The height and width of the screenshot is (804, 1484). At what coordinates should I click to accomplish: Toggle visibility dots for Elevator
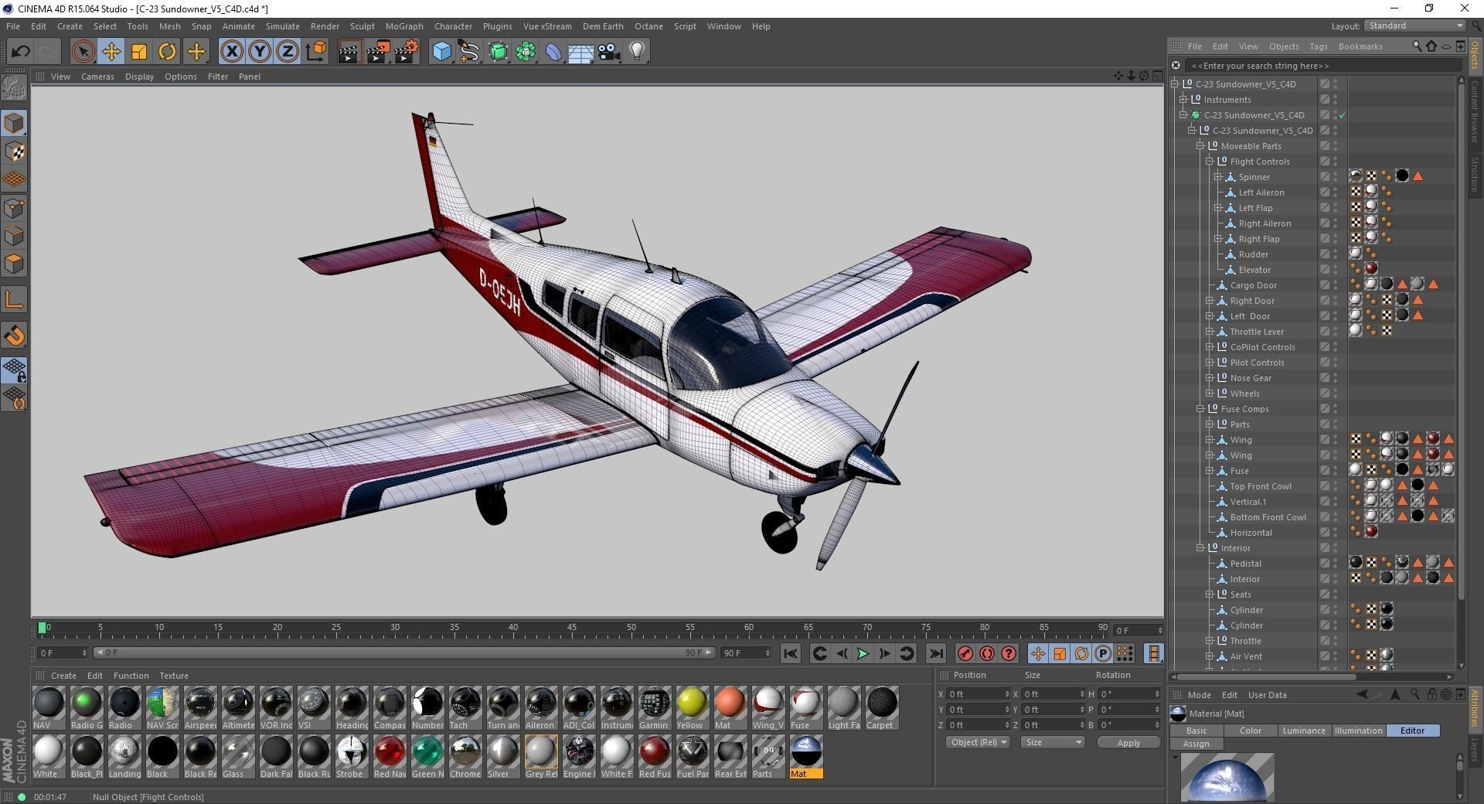pyautogui.click(x=1335, y=270)
